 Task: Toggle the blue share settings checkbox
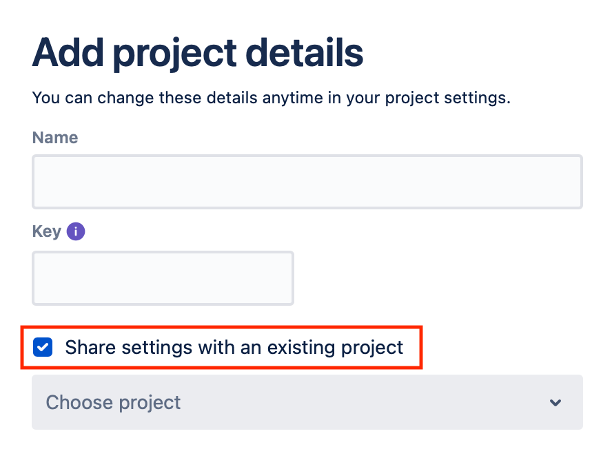coord(43,347)
